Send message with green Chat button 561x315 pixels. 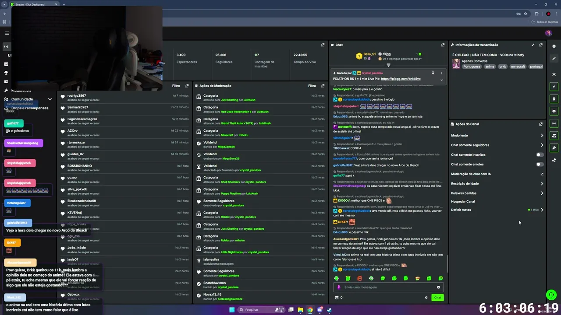[437, 297]
